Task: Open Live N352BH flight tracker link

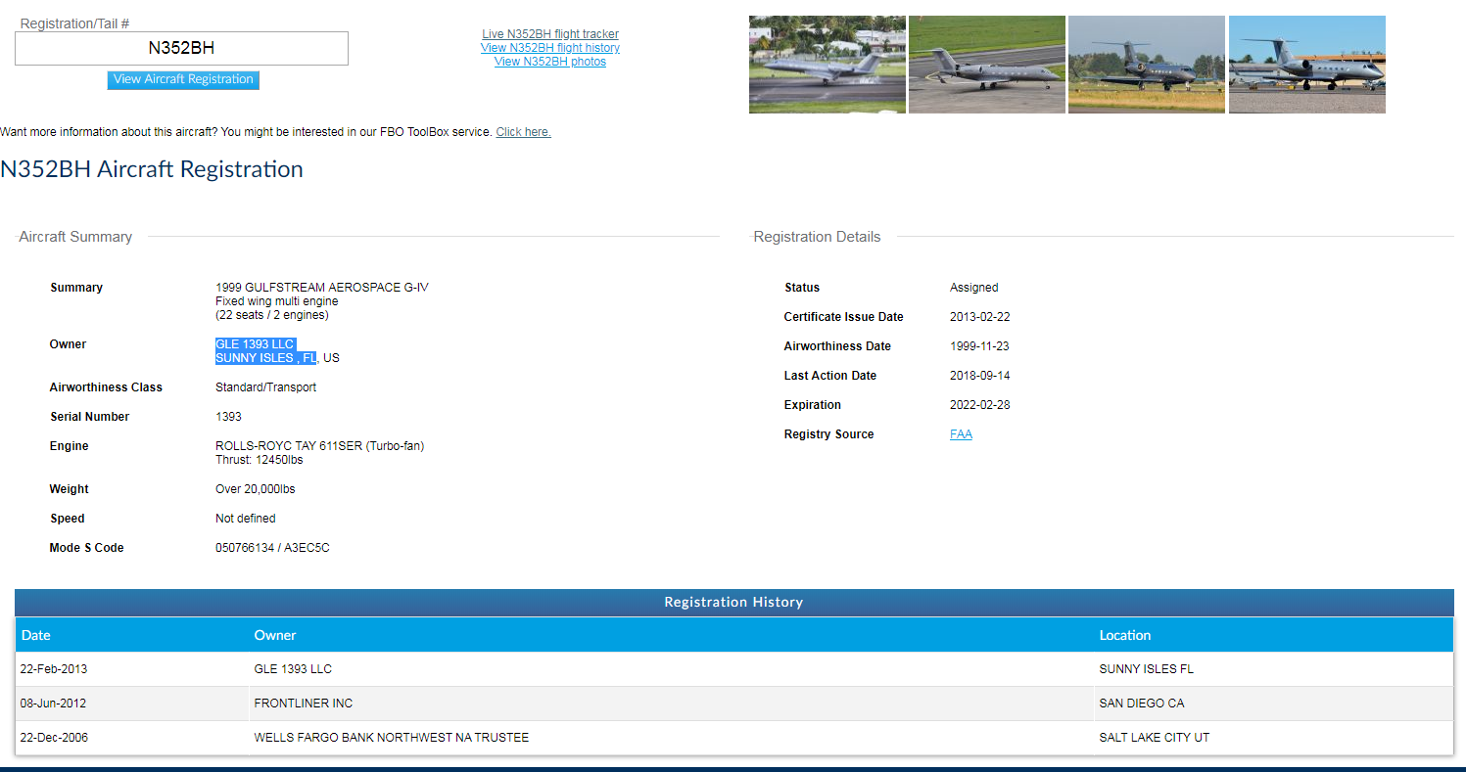Action: point(550,34)
